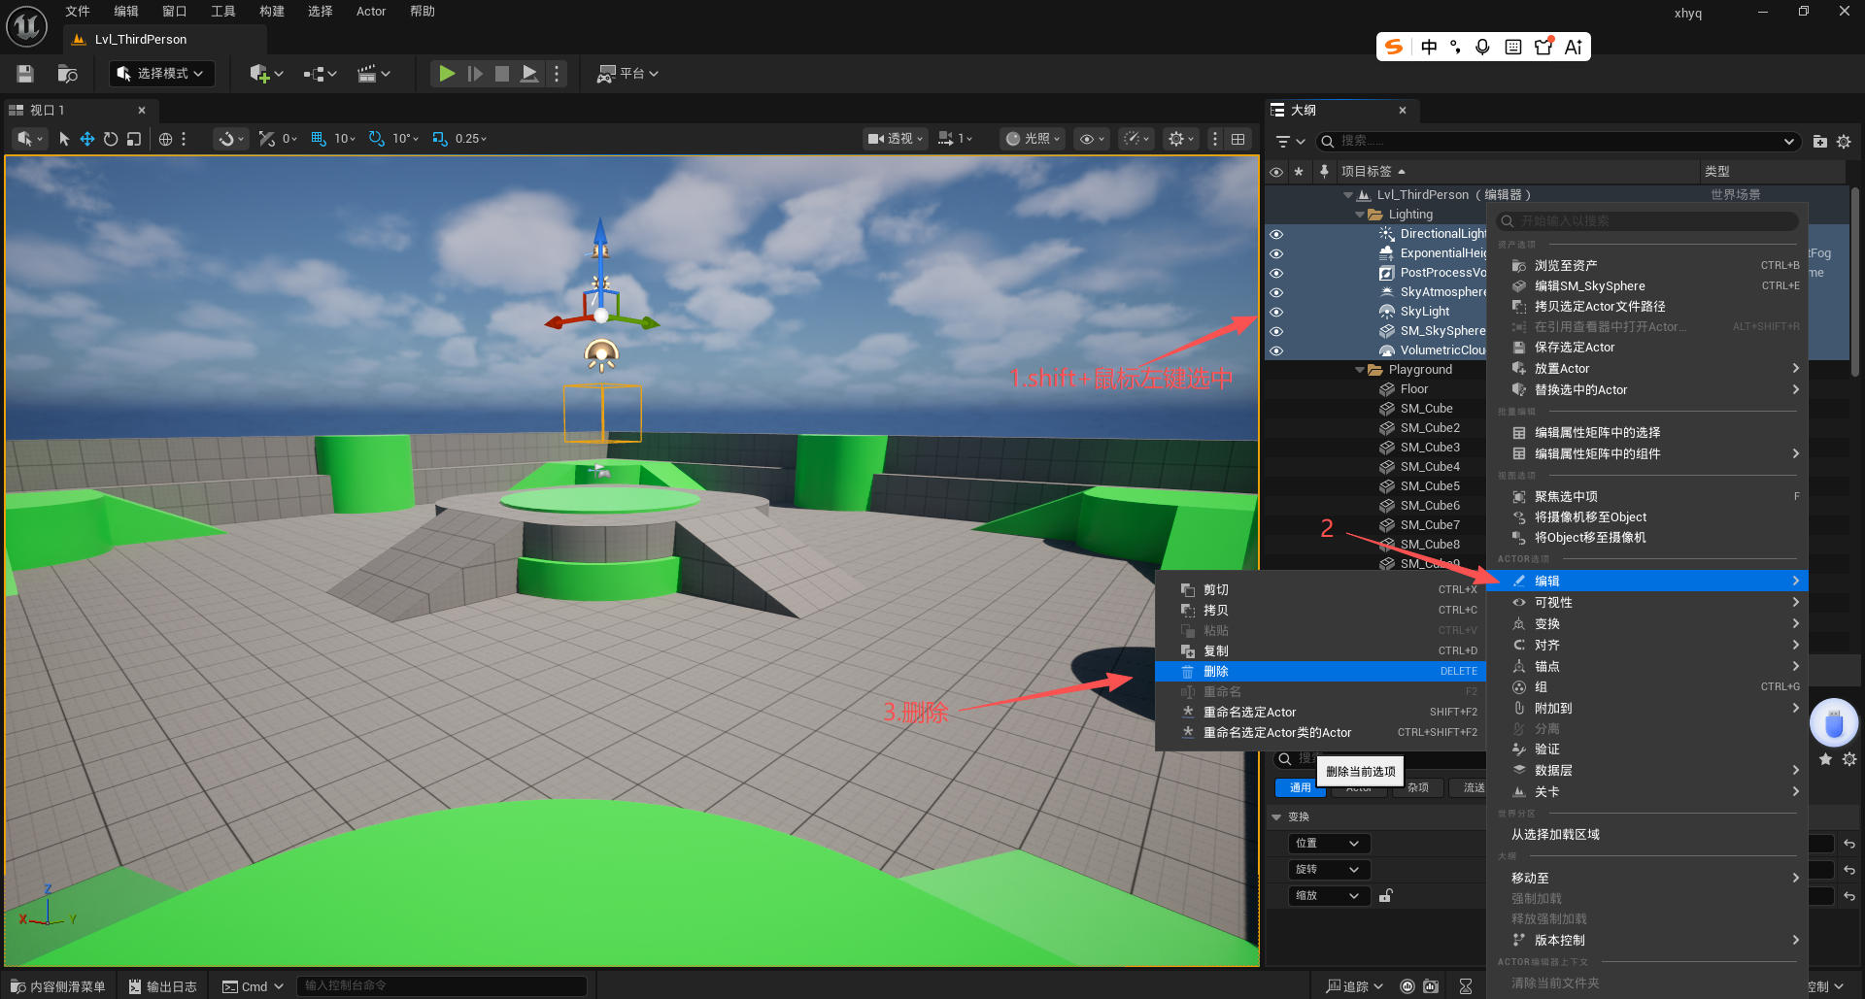Open the 编辑 menu in the menu bar
This screenshot has height=999, width=1865.
pos(126,12)
